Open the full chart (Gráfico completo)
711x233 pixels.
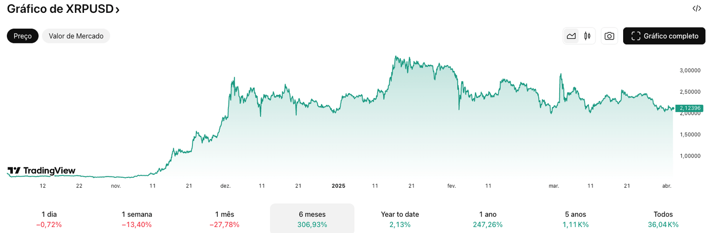[664, 36]
